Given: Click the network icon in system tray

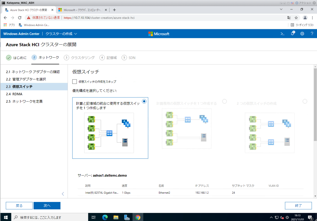Looking at the screenshot, I should tap(277, 217).
